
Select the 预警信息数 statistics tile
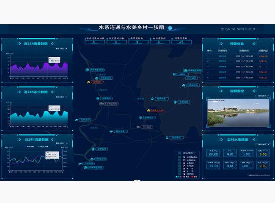point(181,41)
